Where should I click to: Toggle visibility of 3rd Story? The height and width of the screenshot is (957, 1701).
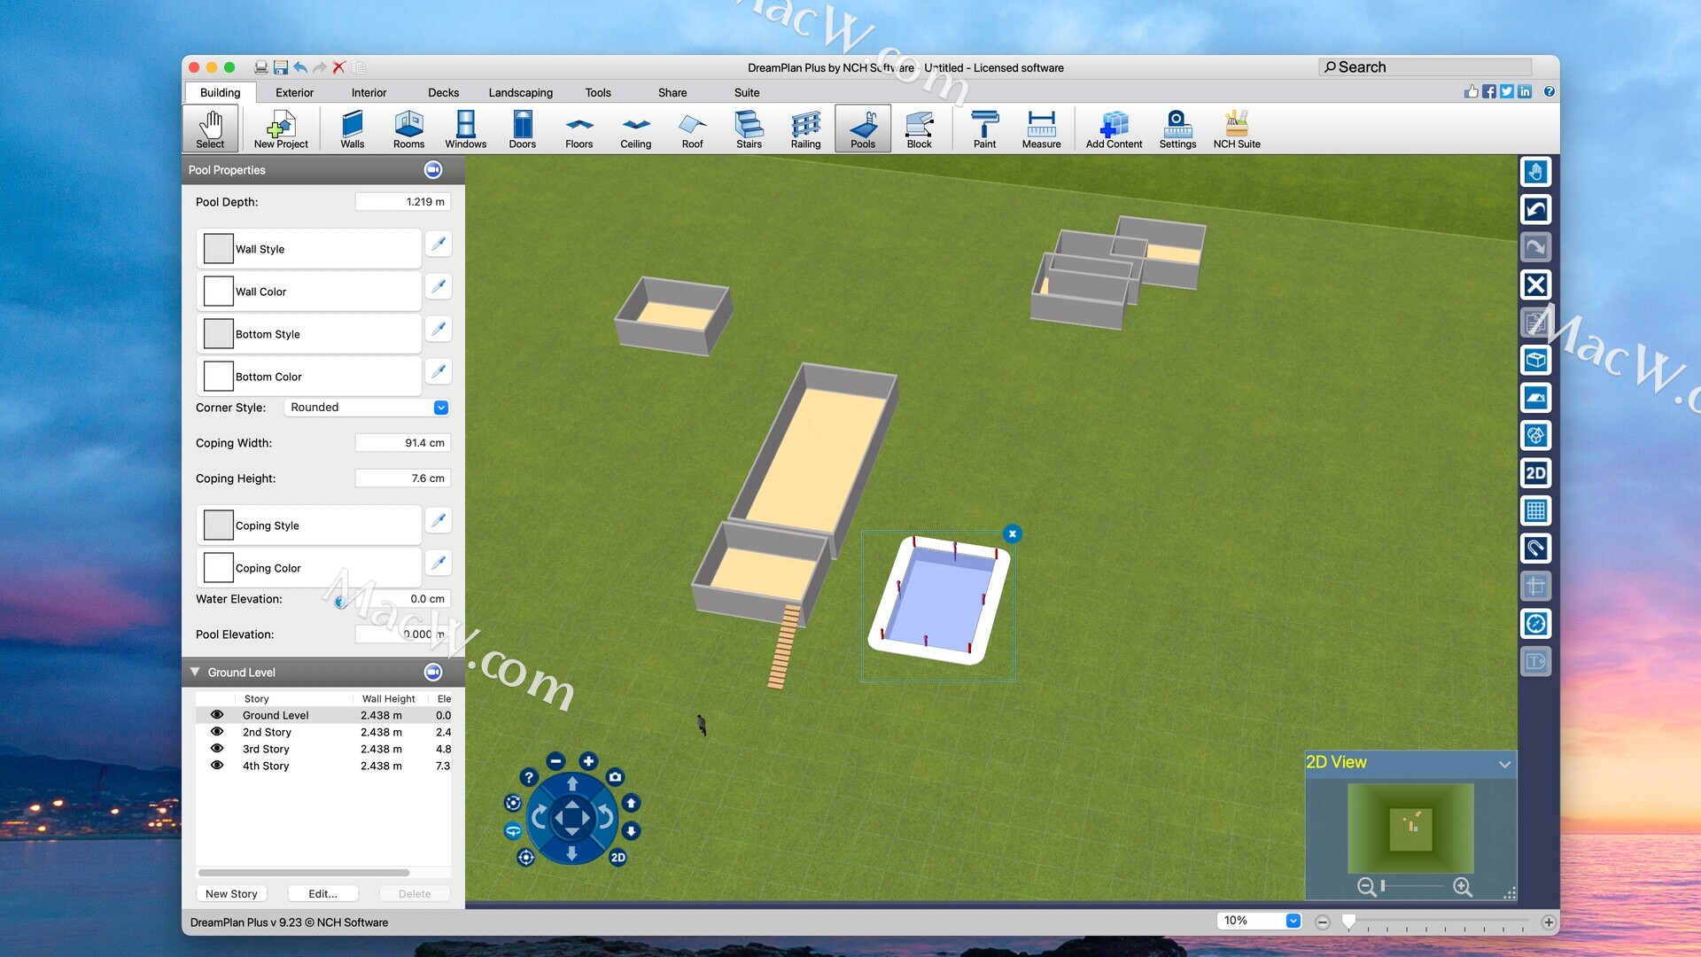216,748
